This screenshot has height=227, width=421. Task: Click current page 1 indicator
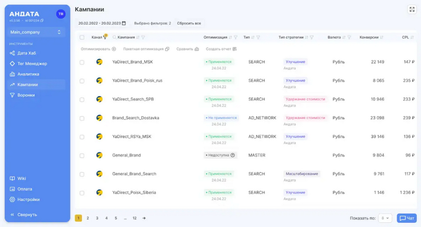[x=79, y=218]
